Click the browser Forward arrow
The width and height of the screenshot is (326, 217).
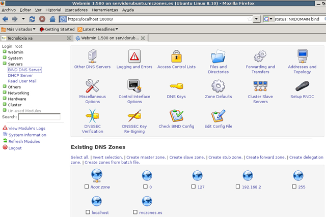pos(15,19)
